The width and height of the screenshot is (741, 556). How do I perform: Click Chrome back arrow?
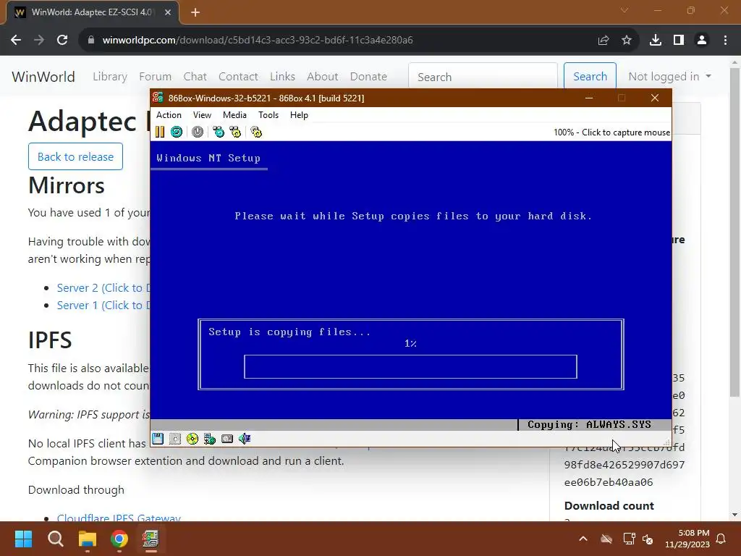coord(16,41)
